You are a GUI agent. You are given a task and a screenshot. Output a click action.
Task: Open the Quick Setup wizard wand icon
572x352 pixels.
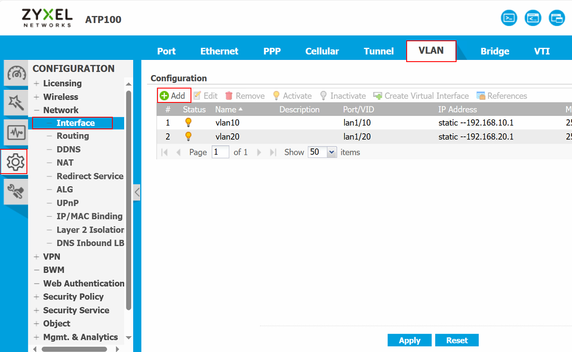[16, 102]
